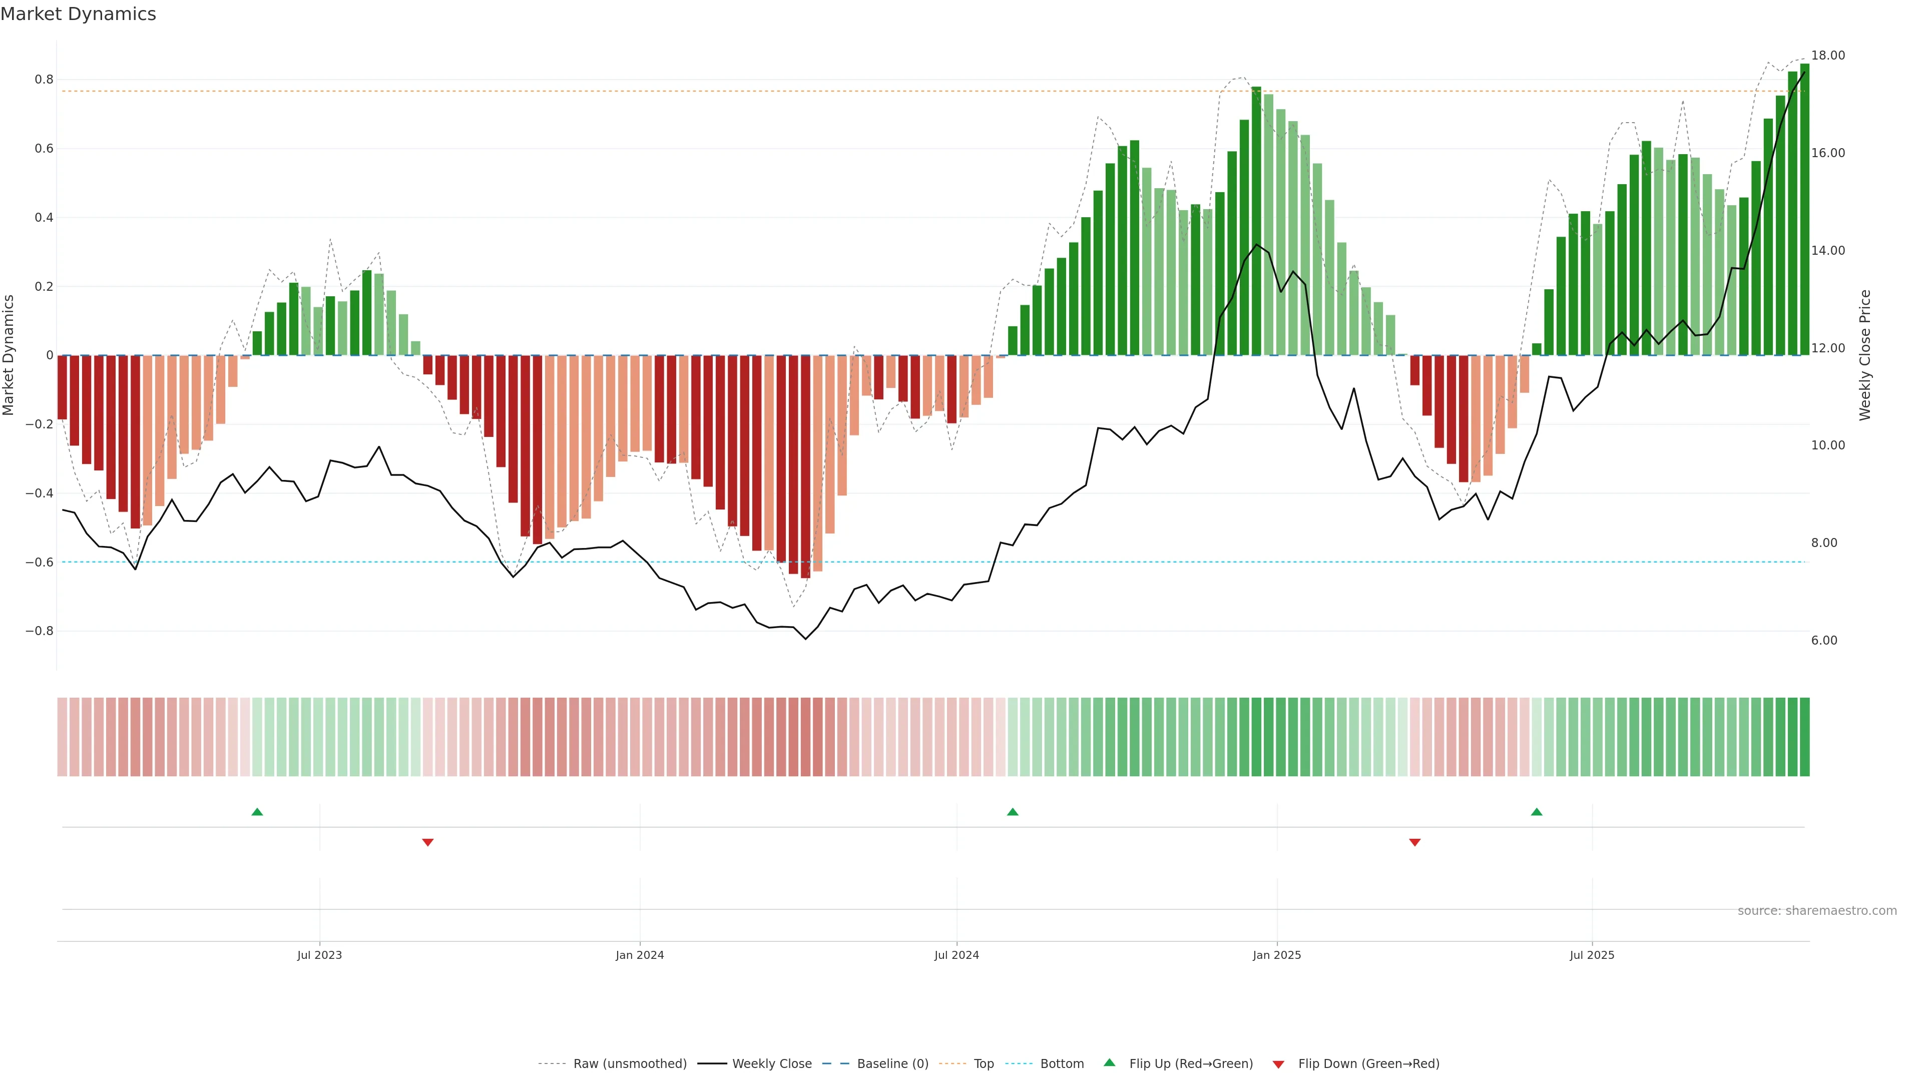The width and height of the screenshot is (1922, 1081).
Task: Toggle the Top legend entry
Action: (984, 1064)
